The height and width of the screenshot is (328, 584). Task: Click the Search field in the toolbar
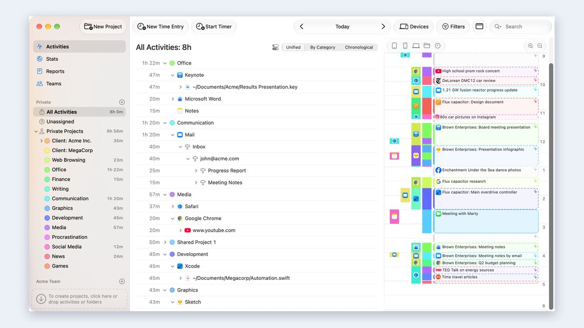point(521,26)
